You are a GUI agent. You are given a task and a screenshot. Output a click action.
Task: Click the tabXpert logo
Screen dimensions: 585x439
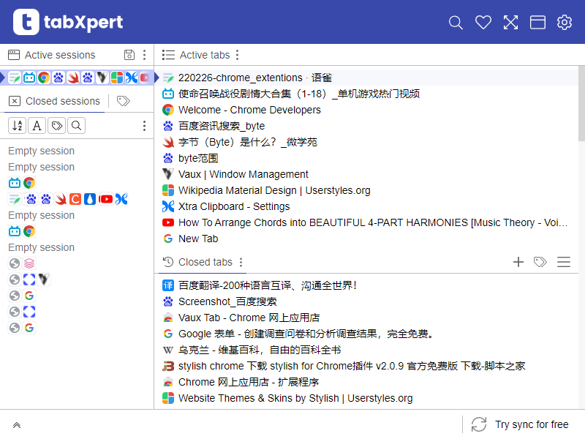(68, 22)
